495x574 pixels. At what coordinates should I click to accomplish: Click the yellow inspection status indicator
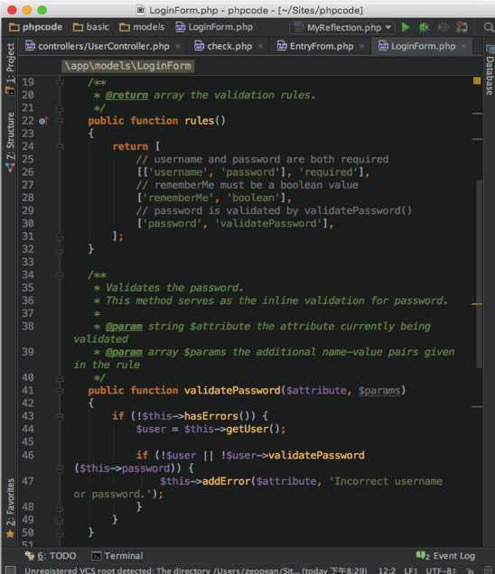pos(477,81)
